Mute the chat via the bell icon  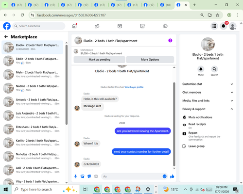tap(201, 69)
